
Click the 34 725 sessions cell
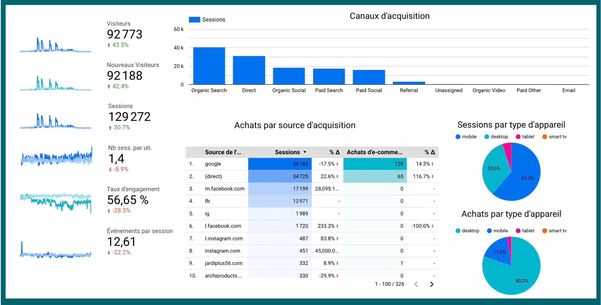point(280,176)
